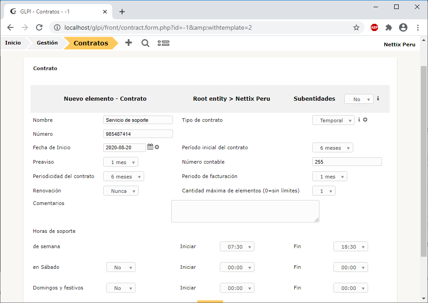
Task: Clear the Fecha de Inicio date
Action: point(157,147)
